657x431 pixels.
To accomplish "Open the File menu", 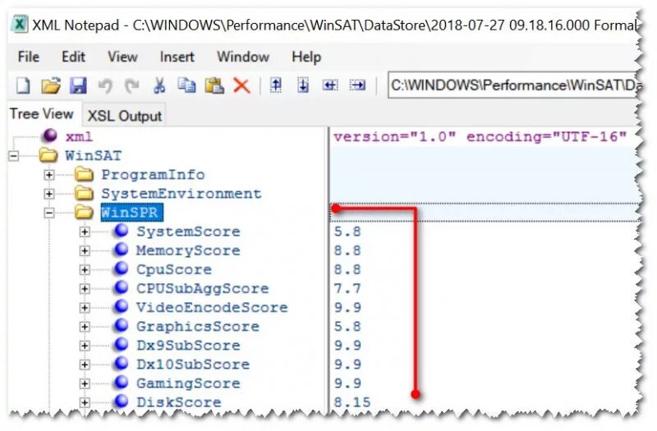I will pos(29,57).
